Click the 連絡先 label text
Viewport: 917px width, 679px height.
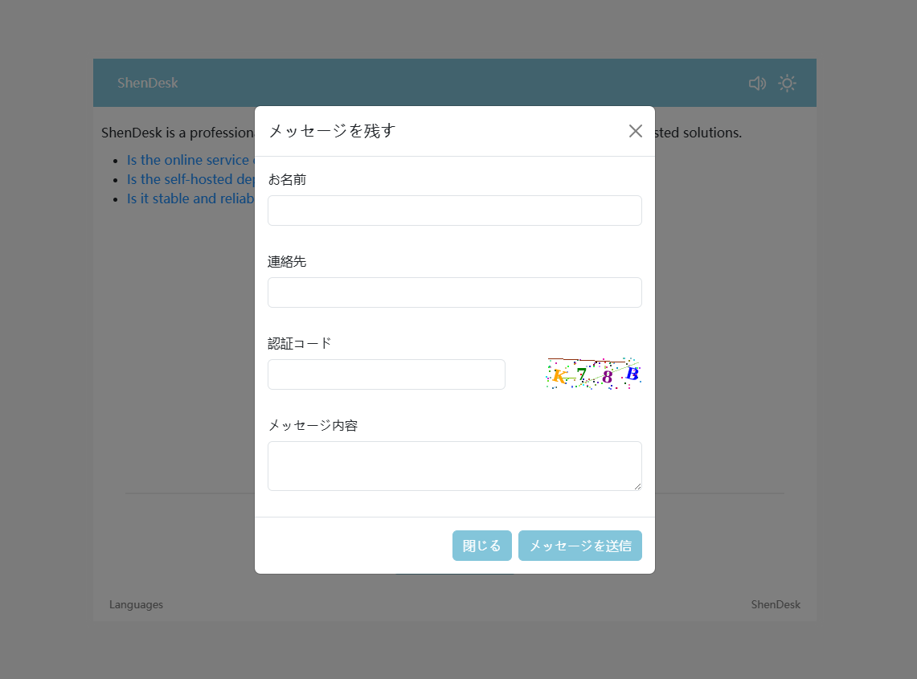click(x=287, y=261)
